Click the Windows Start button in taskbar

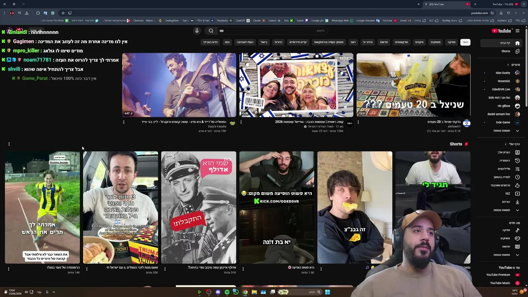tap(327, 292)
